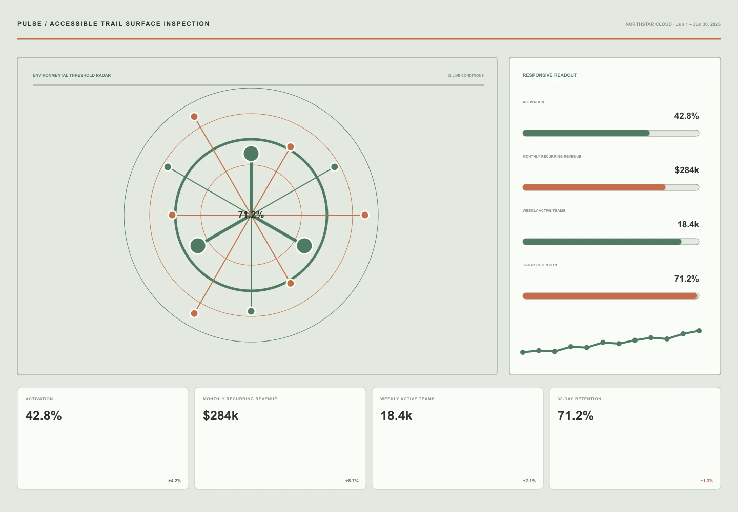Click the small green radar point at the bottom of the vertical spoke
Image resolution: width=738 pixels, height=512 pixels.
[x=251, y=311]
